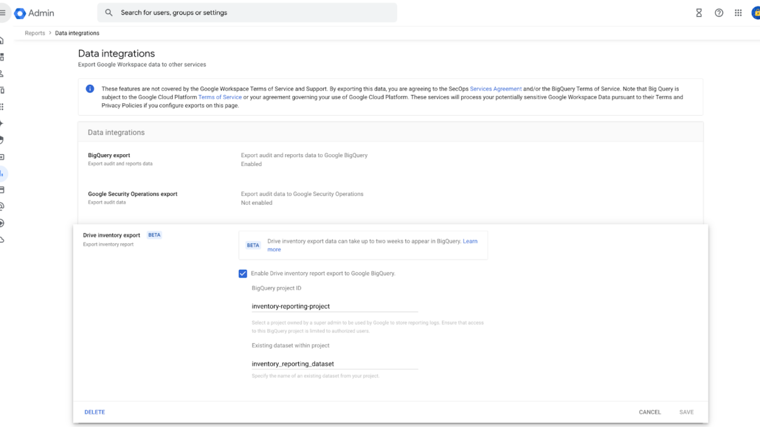This screenshot has width=760, height=427.
Task: Open the Storage cloud icon in sidebar
Action: (x=2, y=240)
